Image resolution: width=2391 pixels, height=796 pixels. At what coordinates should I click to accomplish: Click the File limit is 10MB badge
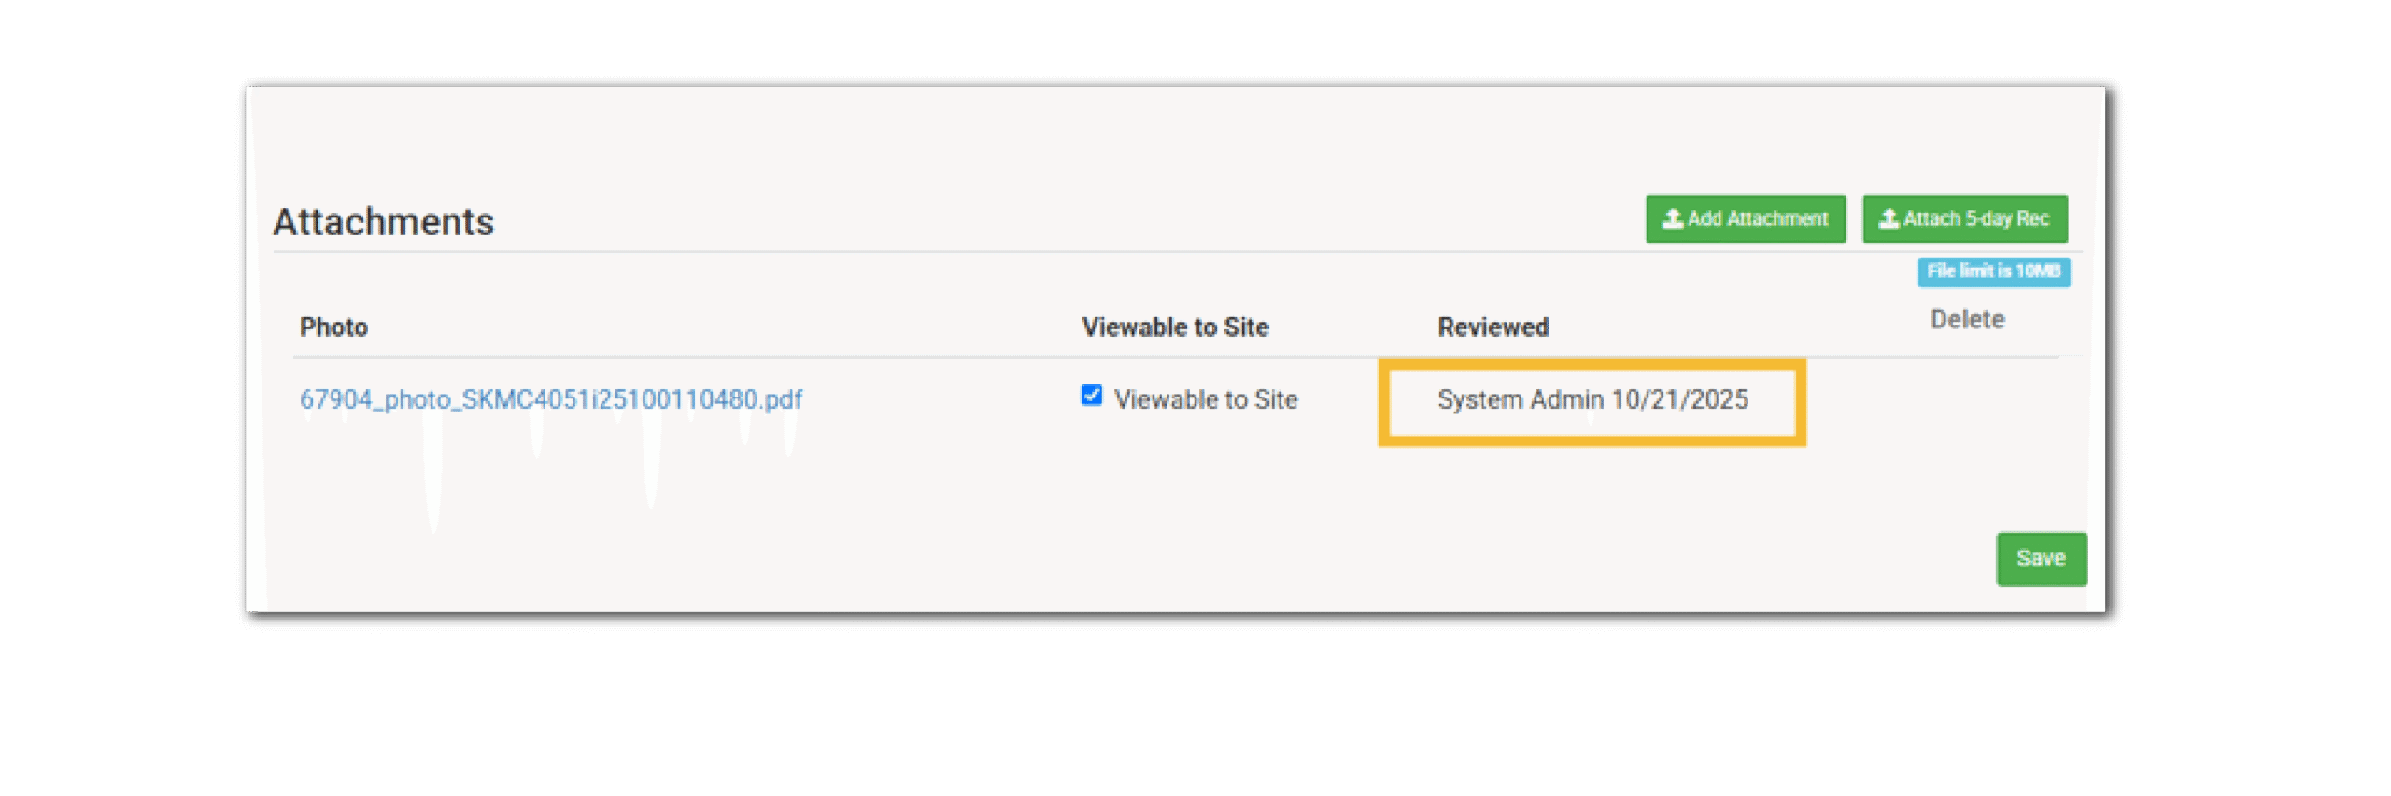pyautogui.click(x=1993, y=272)
